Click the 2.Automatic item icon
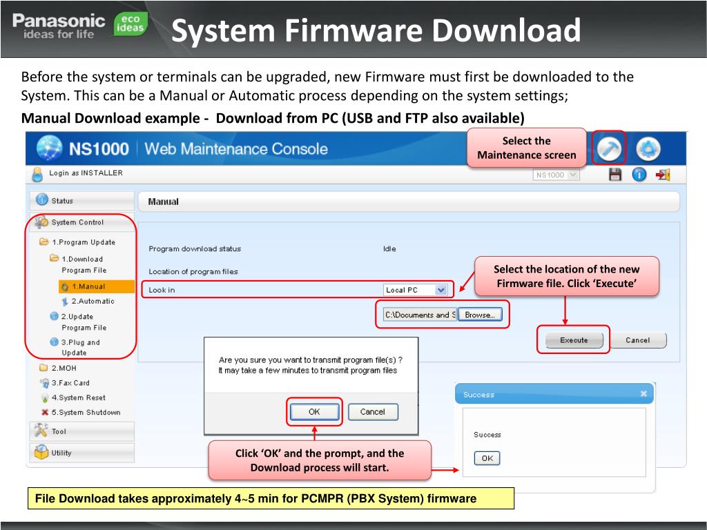The height and width of the screenshot is (530, 707). tap(65, 302)
